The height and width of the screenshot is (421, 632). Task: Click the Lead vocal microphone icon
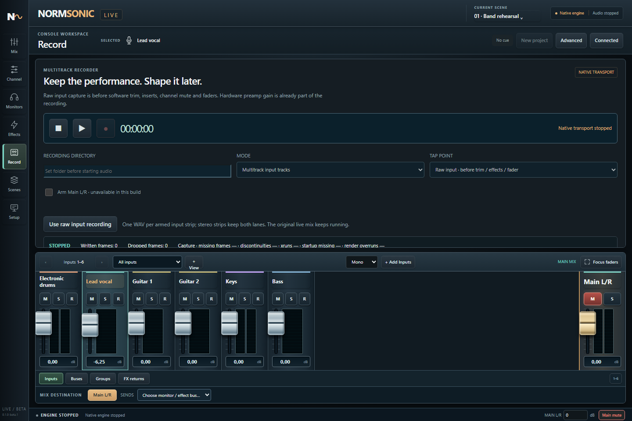pyautogui.click(x=129, y=40)
